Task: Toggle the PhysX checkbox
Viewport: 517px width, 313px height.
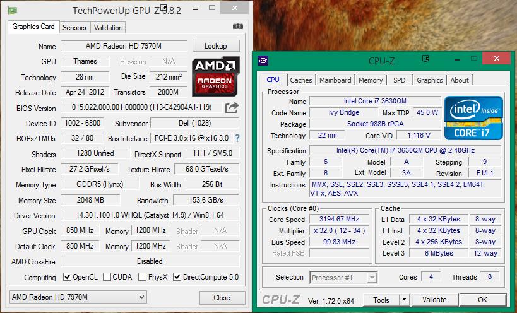Action: [x=143, y=277]
